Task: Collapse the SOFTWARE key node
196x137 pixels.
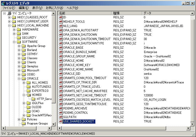Action: 14,42
